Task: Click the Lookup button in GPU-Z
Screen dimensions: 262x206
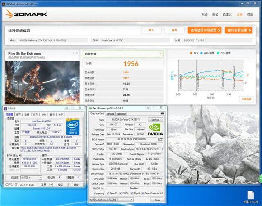Action: [x=155, y=120]
